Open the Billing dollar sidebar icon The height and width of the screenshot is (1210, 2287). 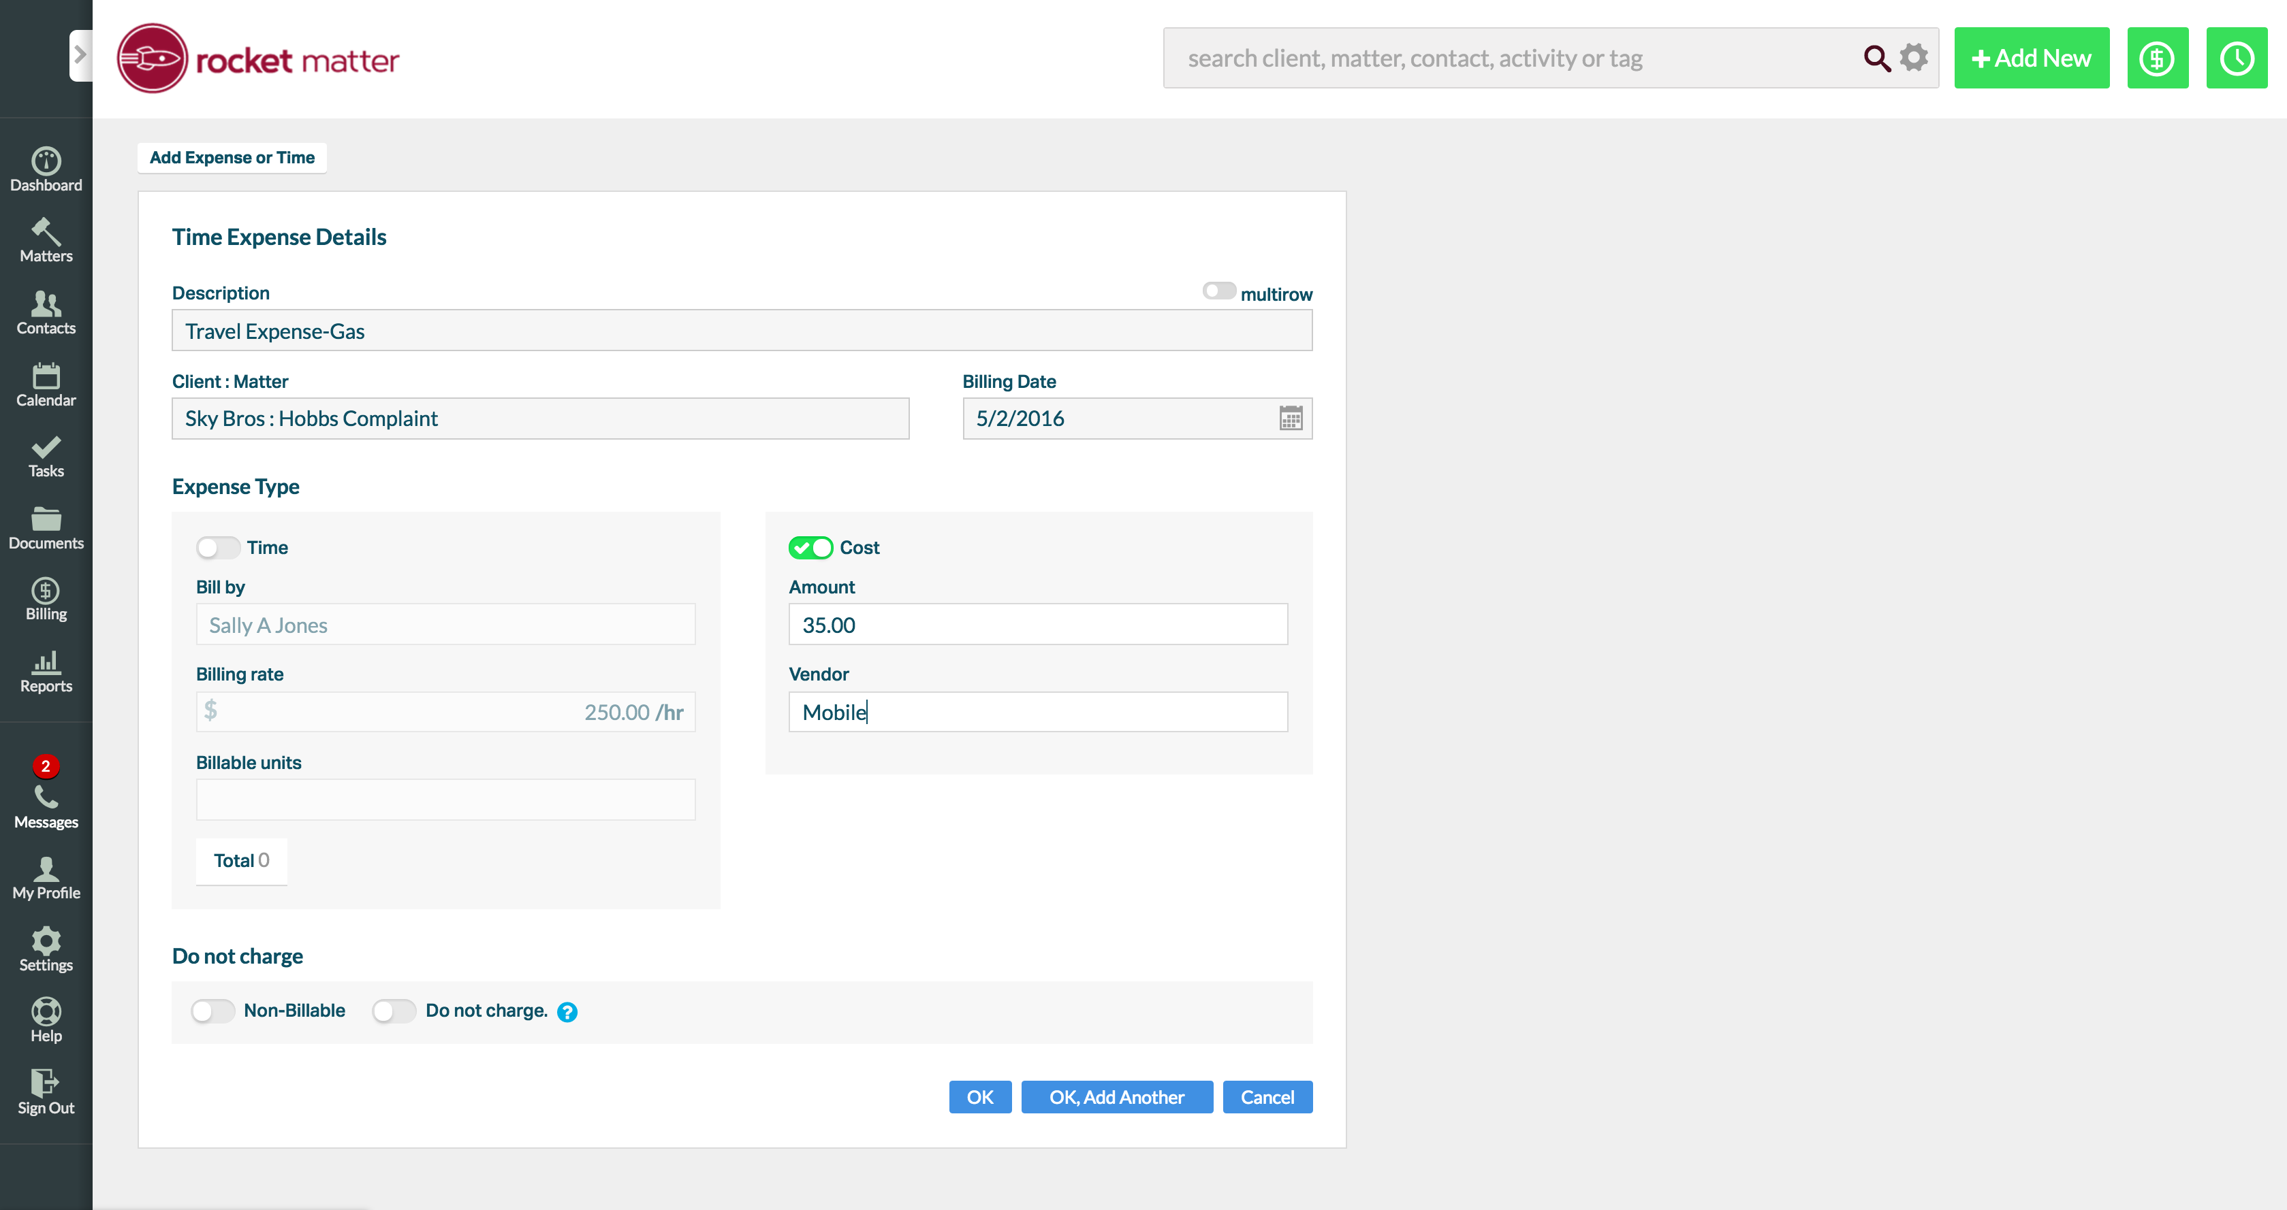point(46,591)
